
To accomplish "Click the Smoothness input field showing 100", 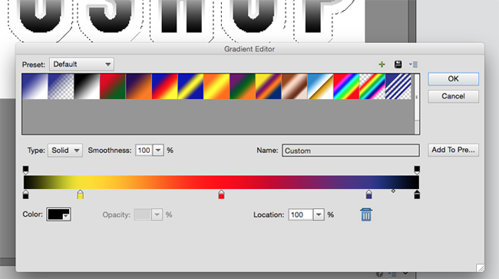I will click(x=144, y=151).
